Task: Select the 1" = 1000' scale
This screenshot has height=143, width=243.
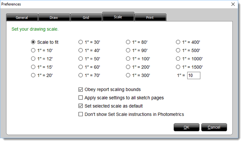Action: (178, 59)
